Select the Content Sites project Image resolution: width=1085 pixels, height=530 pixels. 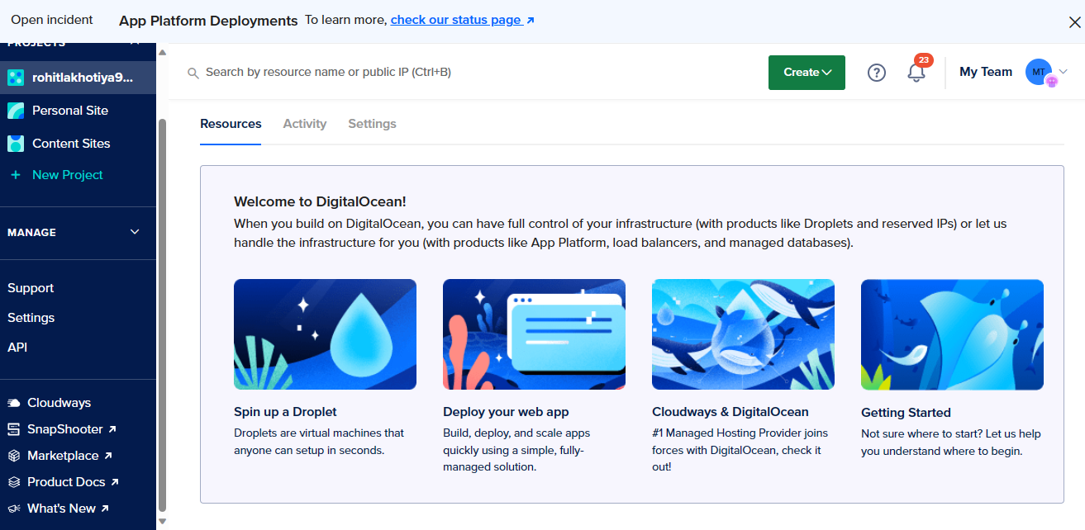click(x=70, y=143)
